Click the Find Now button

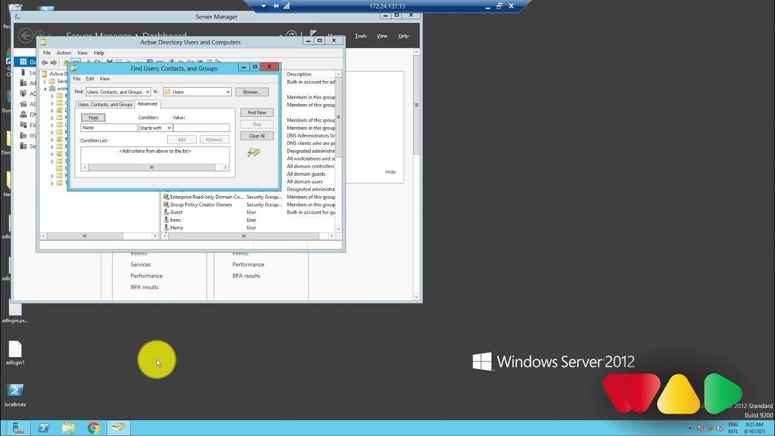coord(257,113)
